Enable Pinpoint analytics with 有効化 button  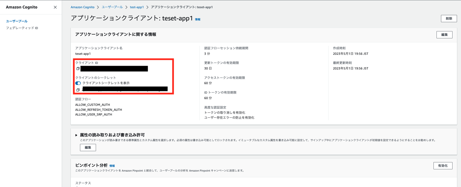tap(443, 166)
